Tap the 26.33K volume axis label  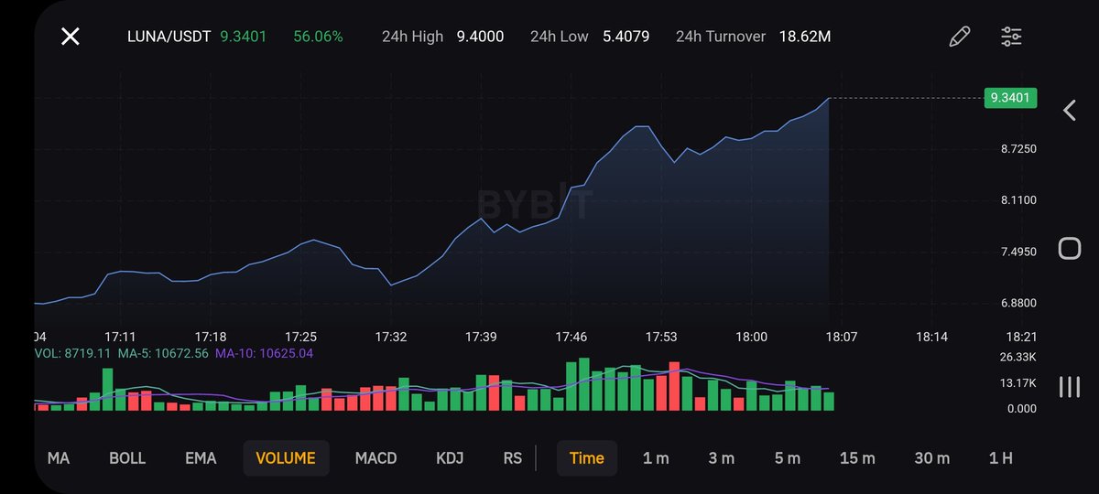1017,357
